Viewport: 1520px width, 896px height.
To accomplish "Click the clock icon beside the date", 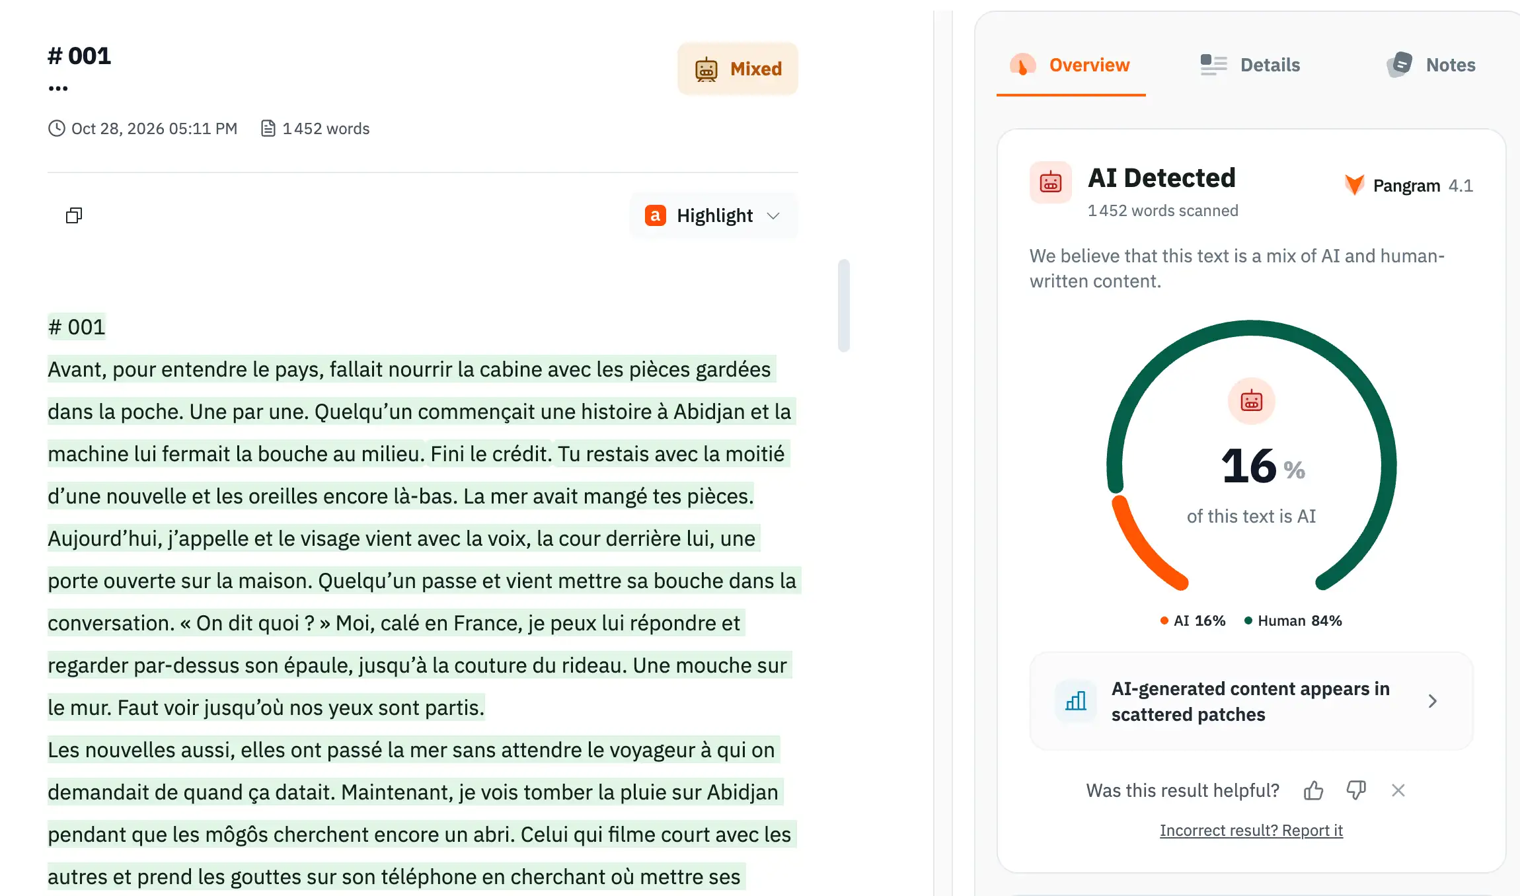I will 57,128.
